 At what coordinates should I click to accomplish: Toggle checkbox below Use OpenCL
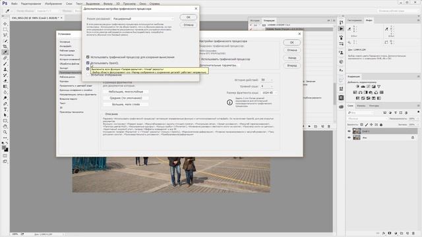pos(88,68)
